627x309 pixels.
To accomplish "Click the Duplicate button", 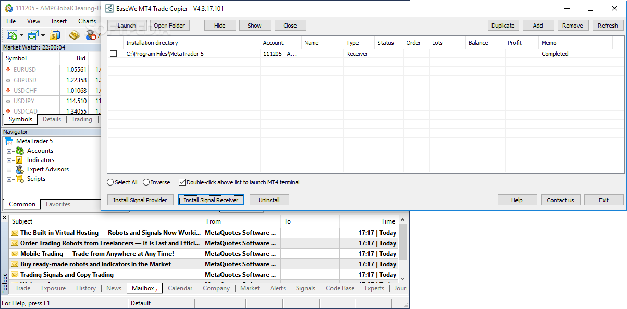I will tap(503, 26).
